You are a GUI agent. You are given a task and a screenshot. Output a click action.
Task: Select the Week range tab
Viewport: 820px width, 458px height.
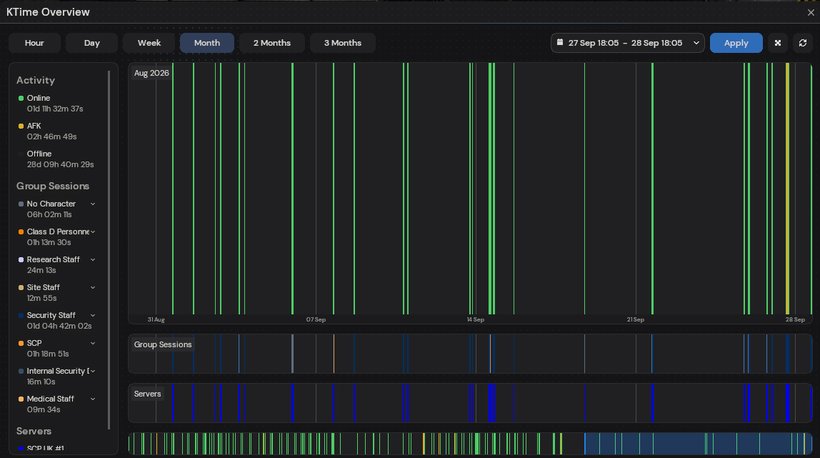[x=149, y=43]
